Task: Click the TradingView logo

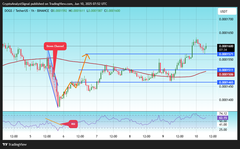Action: click(x=15, y=144)
